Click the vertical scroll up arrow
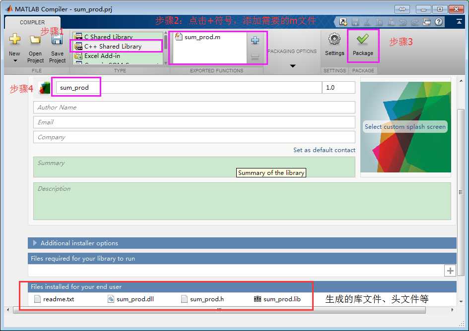The width and height of the screenshot is (469, 331). pyautogui.click(x=461, y=81)
